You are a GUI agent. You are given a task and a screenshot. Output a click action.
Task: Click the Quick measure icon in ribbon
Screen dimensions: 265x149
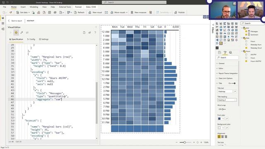[x=150, y=12]
